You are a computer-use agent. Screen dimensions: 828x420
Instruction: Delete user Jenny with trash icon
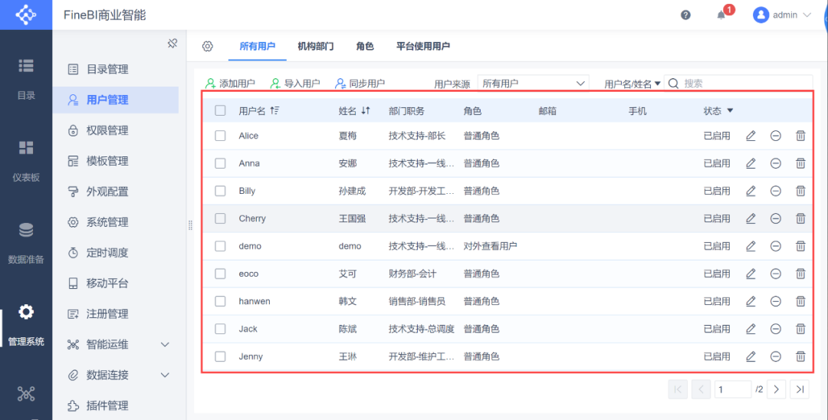[800, 356]
